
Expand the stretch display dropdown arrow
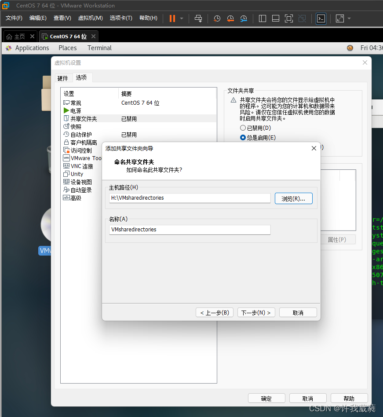coord(349,18)
